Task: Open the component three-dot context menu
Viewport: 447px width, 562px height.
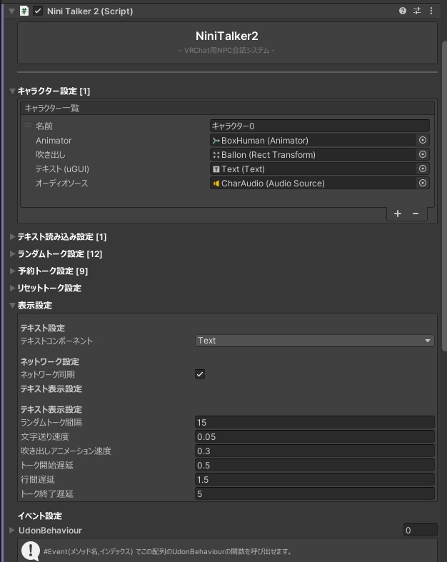Action: [x=431, y=11]
